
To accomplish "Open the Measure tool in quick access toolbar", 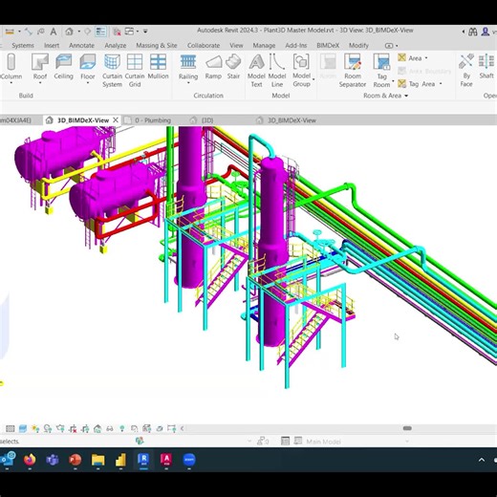I will pos(10,32).
